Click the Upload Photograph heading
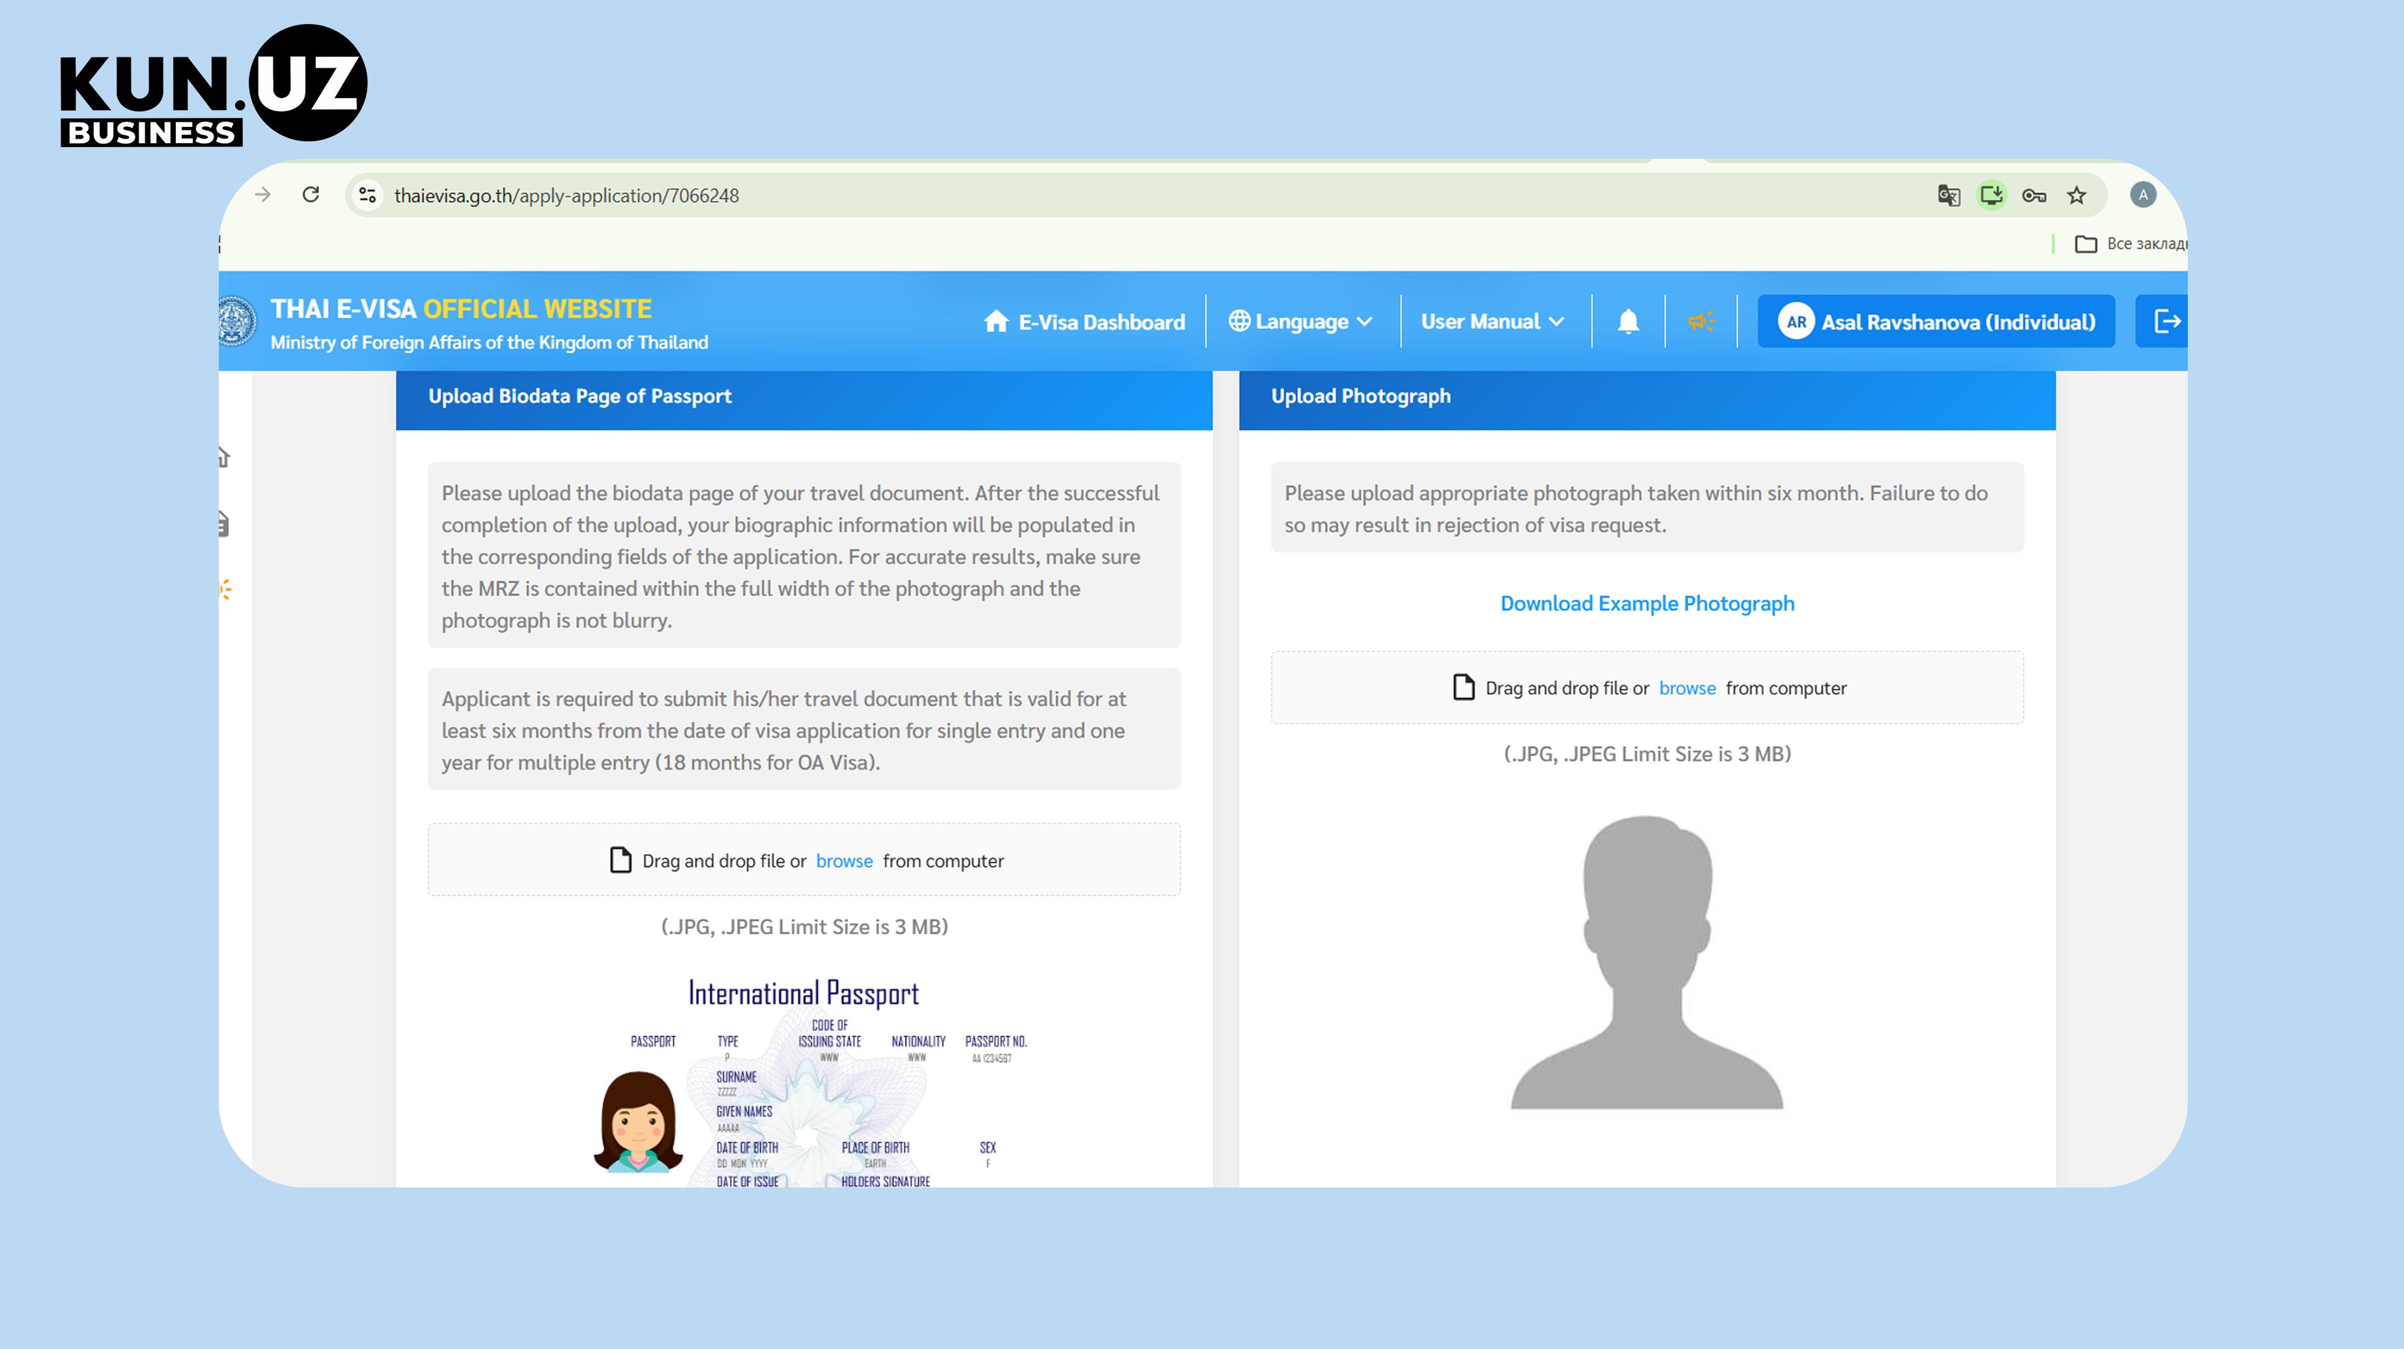The width and height of the screenshot is (2404, 1349). (1361, 396)
